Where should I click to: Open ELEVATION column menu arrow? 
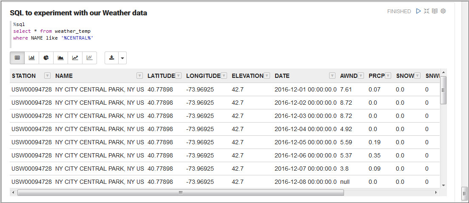(267, 76)
